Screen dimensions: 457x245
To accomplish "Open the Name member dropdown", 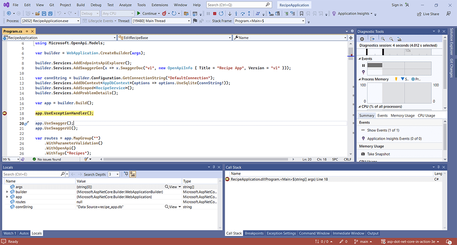I will (290, 37).
